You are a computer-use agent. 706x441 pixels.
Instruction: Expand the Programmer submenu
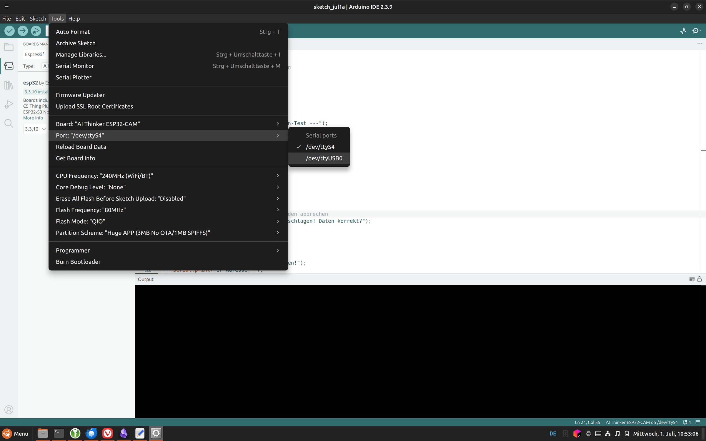pos(168,250)
